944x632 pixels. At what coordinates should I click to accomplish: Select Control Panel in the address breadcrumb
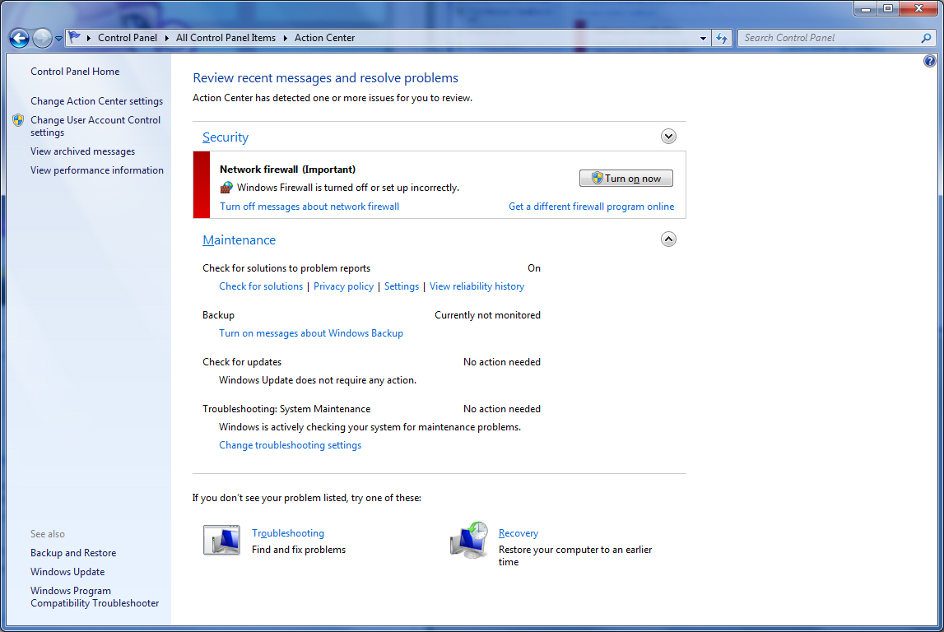127,37
